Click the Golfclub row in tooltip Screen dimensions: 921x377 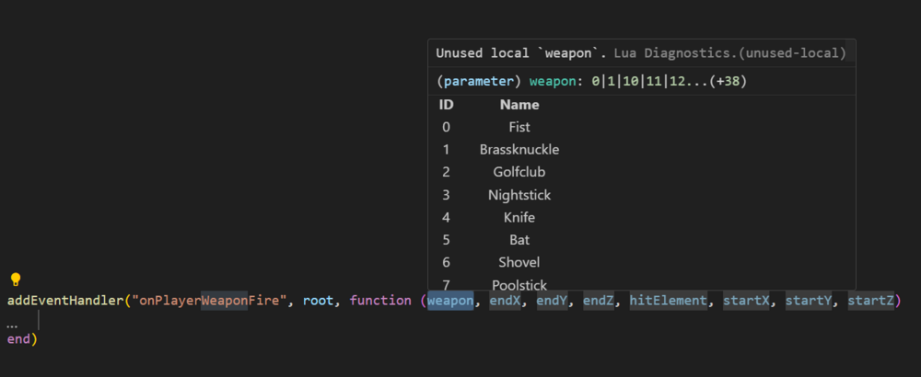(x=519, y=172)
